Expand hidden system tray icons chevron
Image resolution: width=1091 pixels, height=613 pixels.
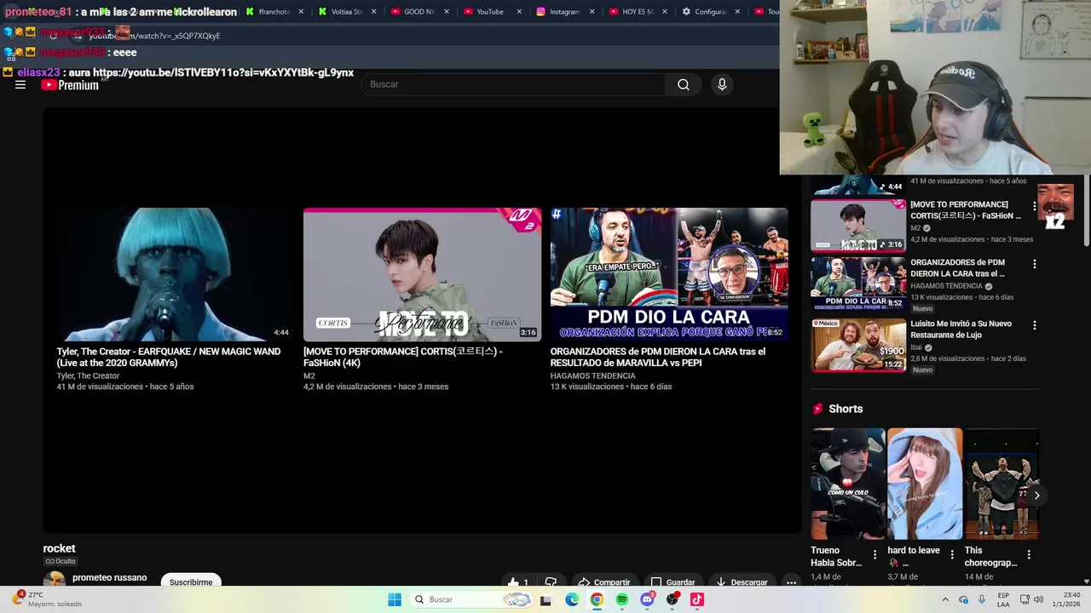coord(945,599)
